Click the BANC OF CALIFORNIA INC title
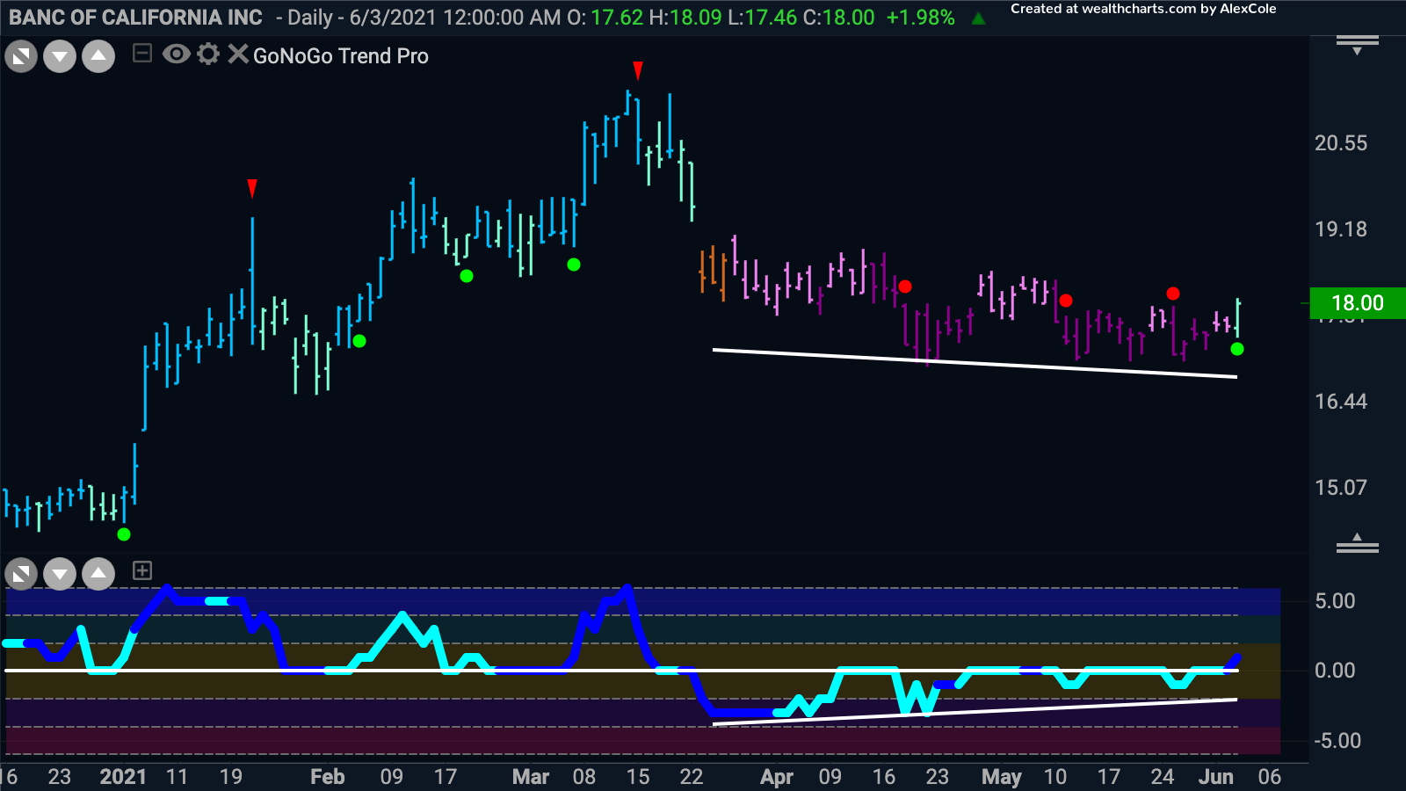 [135, 18]
